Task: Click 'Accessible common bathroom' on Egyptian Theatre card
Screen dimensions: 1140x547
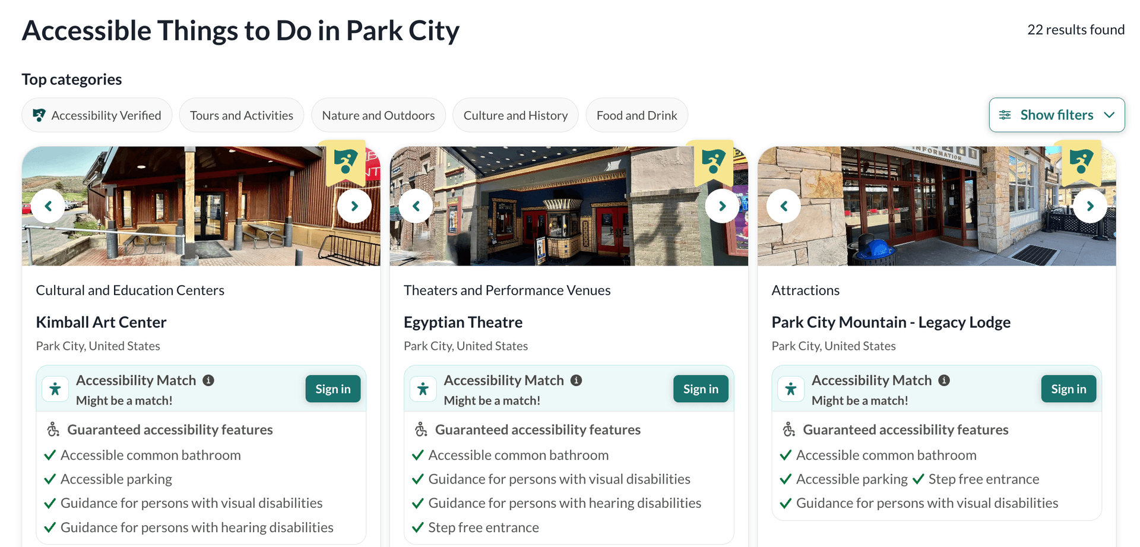Action: coord(518,455)
